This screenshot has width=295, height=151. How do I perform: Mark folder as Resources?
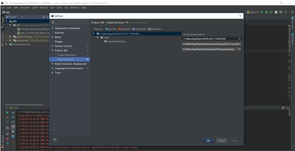point(155,29)
